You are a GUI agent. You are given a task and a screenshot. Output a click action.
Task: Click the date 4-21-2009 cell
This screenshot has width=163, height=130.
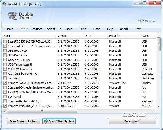(x=92, y=106)
